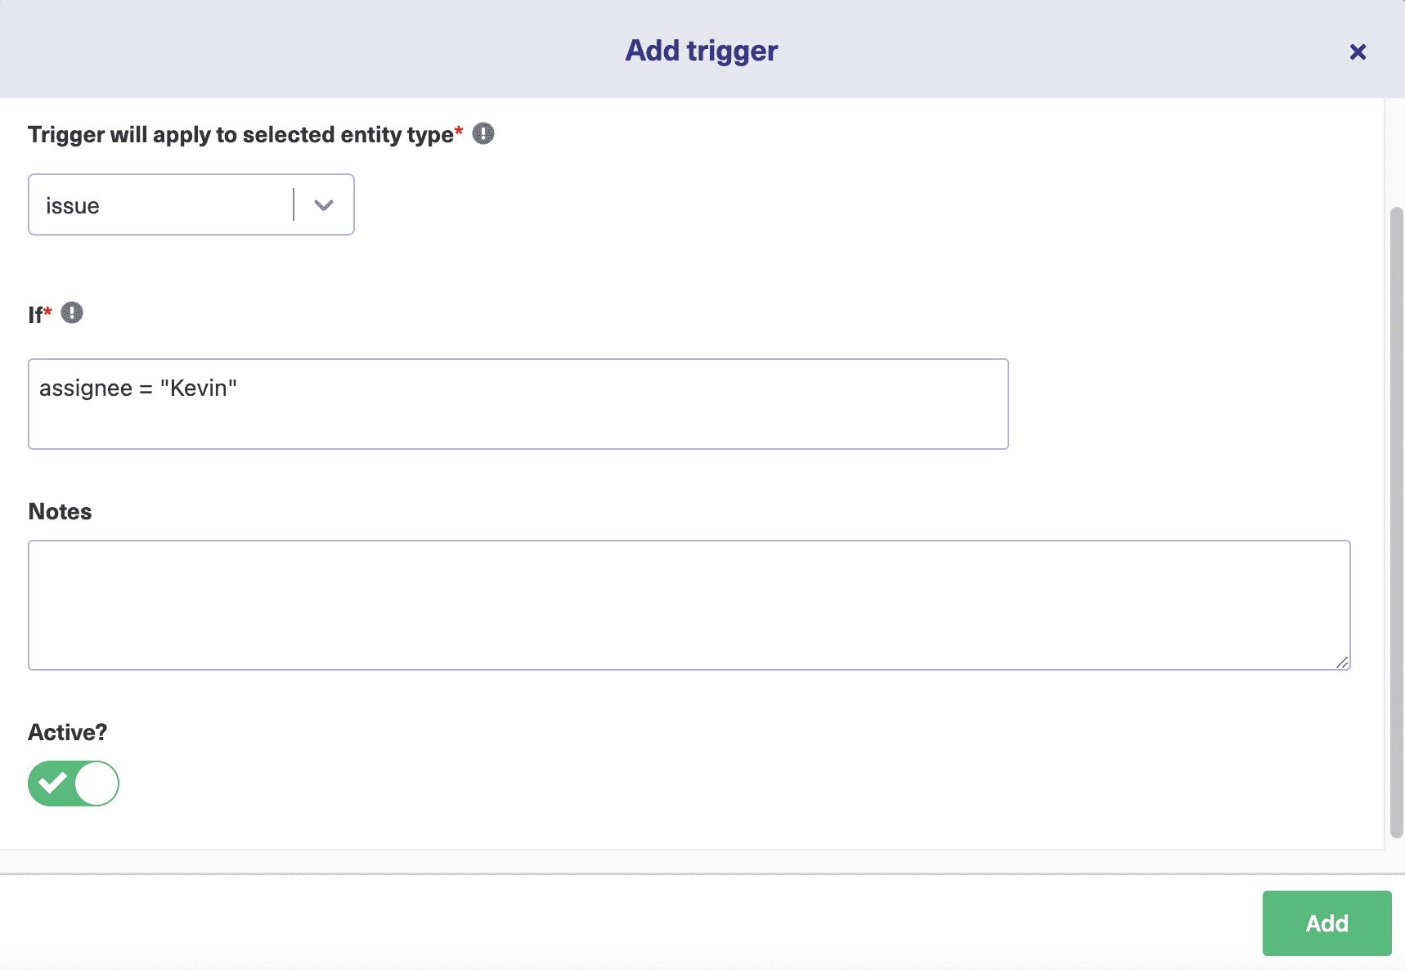1405x970 pixels.
Task: Click the X icon to dismiss the dialog
Action: [1358, 52]
